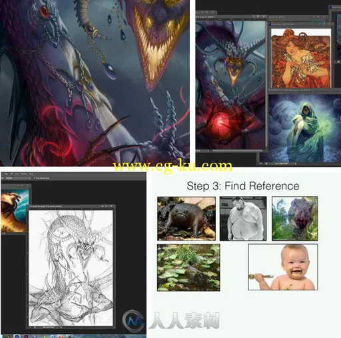Click the Mucha-style red-haired woman reference image
This screenshot has height=338, width=341.
(x=301, y=58)
